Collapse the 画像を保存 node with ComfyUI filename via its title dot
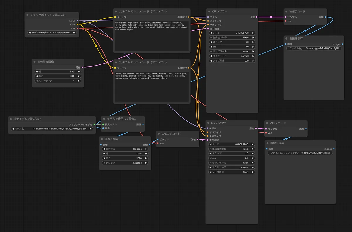The width and height of the screenshot is (352, 232). (287, 38)
